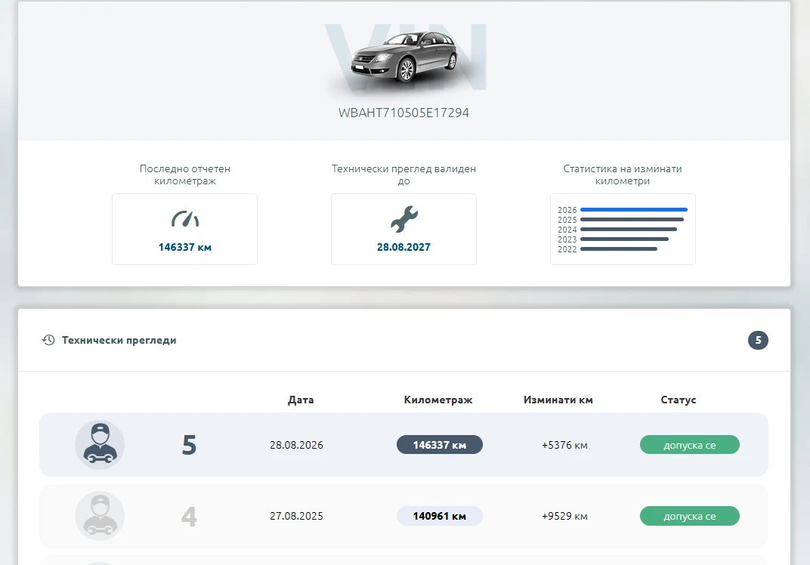Click the gray car image
Viewport: 810px width, 565px height.
[x=405, y=57]
